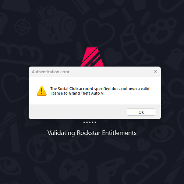Click OK to dismiss the authentication error
This screenshot has height=184, width=184.
[x=141, y=112]
